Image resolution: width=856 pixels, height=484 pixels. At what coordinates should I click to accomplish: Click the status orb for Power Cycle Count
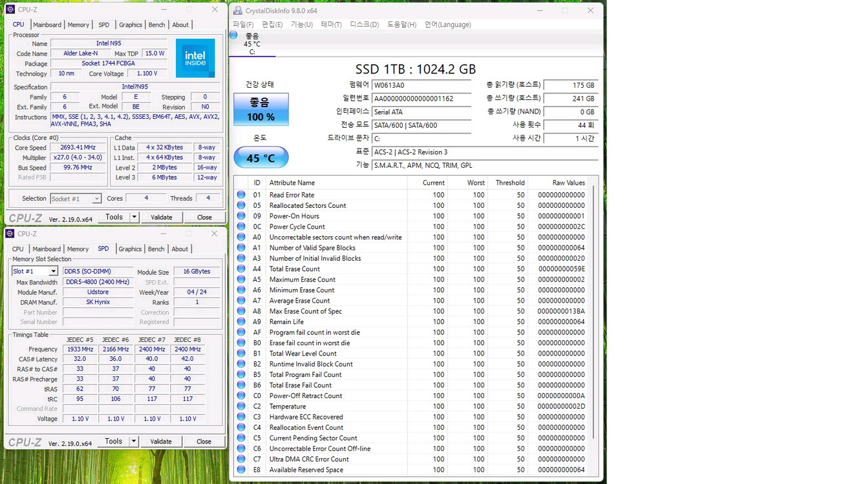[241, 227]
